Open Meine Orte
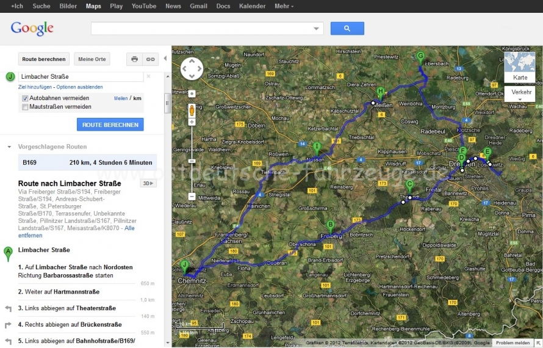The image size is (543, 348). 92,59
